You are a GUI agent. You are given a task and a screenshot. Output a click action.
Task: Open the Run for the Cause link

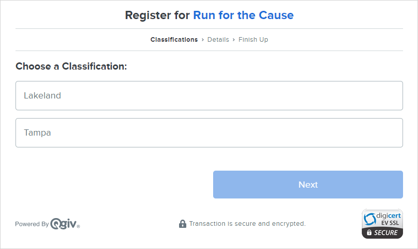243,15
